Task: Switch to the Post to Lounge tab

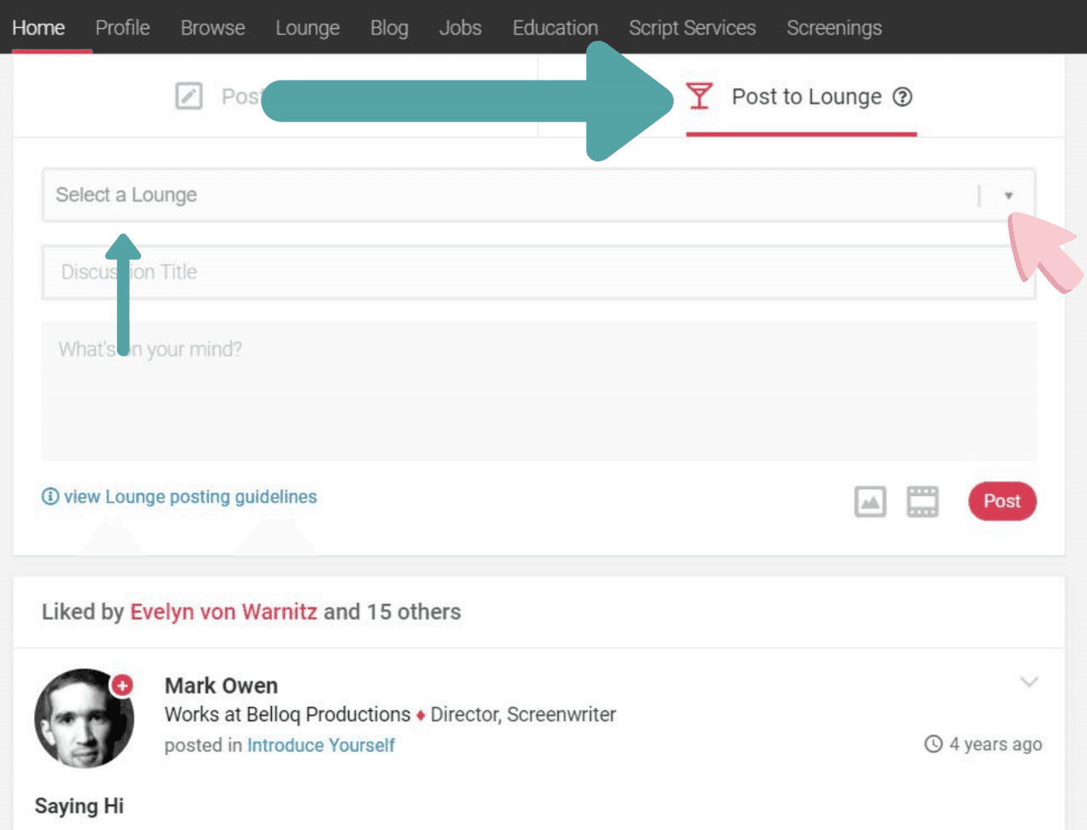Action: coord(805,97)
